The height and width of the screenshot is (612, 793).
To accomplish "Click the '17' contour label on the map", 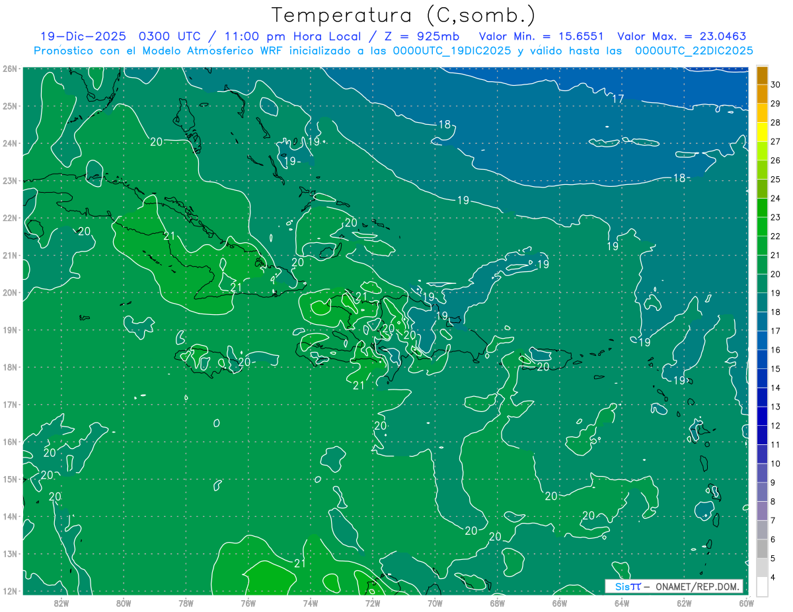I will [x=618, y=99].
